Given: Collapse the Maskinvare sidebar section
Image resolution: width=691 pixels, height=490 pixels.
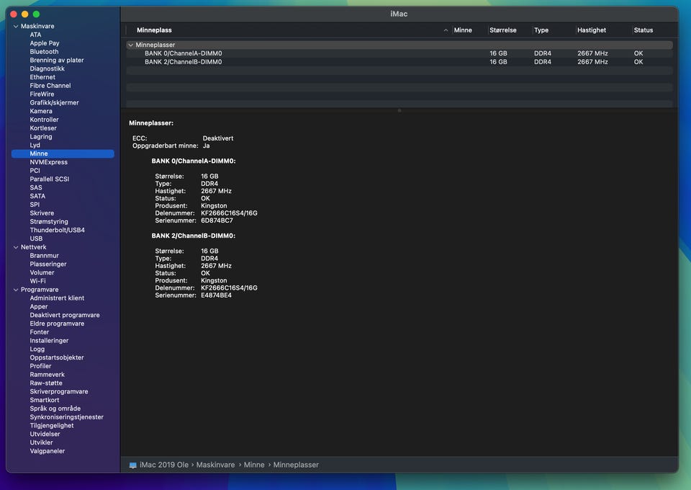Looking at the screenshot, I should pyautogui.click(x=16, y=27).
